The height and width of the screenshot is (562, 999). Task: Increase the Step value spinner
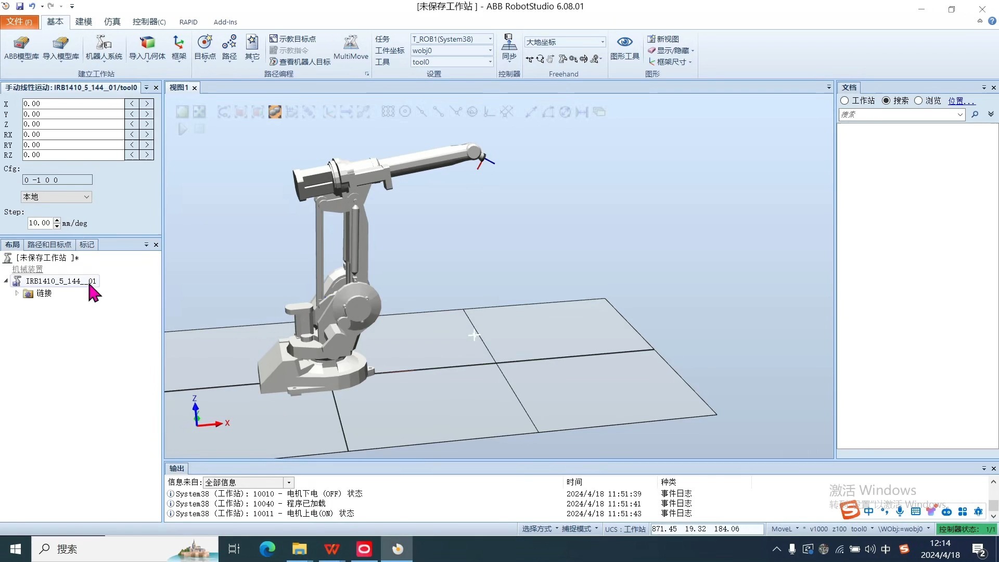click(57, 220)
